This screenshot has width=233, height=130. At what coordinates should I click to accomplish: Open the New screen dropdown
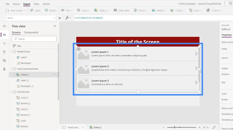pyautogui.click(x=15, y=10)
